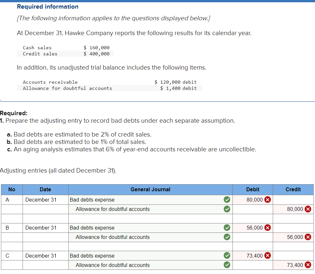Click the Allowance for doubtful accounts trial balance label
This screenshot has width=315, height=274.
click(x=67, y=88)
